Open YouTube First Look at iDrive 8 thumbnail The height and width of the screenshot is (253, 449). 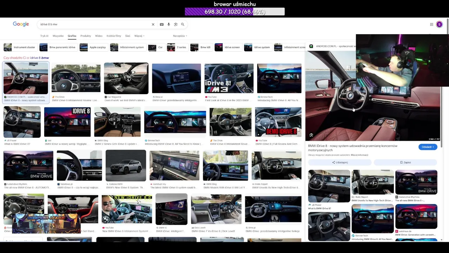point(229,78)
